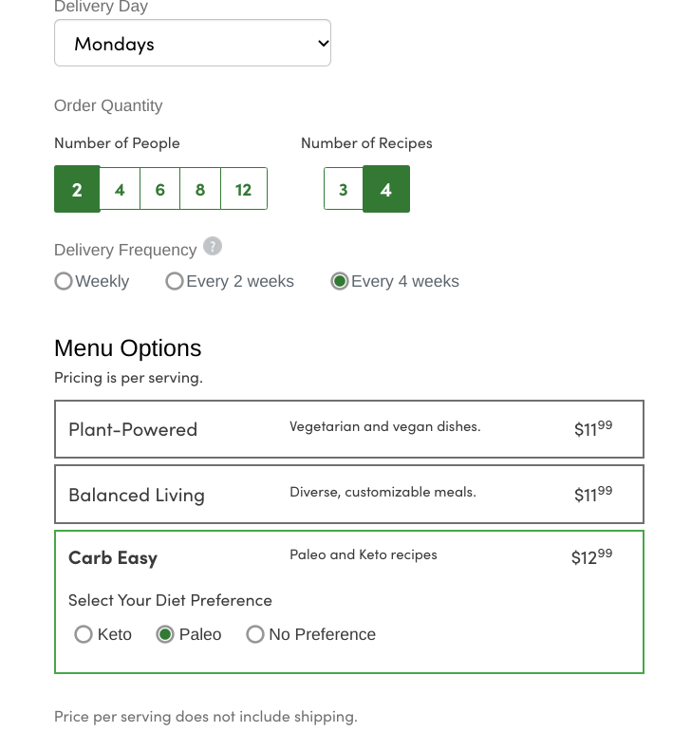Set Number of People to 6
The image size is (691, 732).
coord(160,189)
